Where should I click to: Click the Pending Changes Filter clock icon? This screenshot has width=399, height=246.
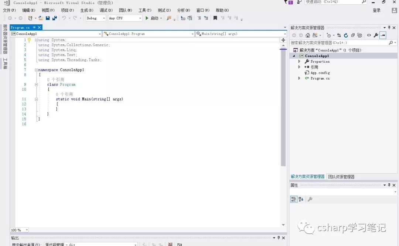[329, 35]
